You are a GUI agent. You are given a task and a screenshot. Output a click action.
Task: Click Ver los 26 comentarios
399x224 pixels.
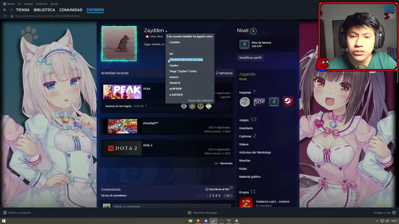pyautogui.click(x=114, y=196)
